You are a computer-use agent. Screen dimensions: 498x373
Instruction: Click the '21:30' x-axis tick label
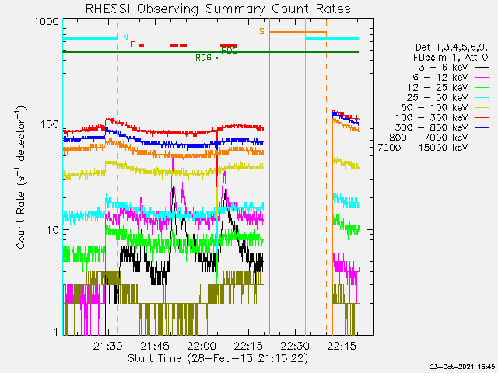(107, 346)
